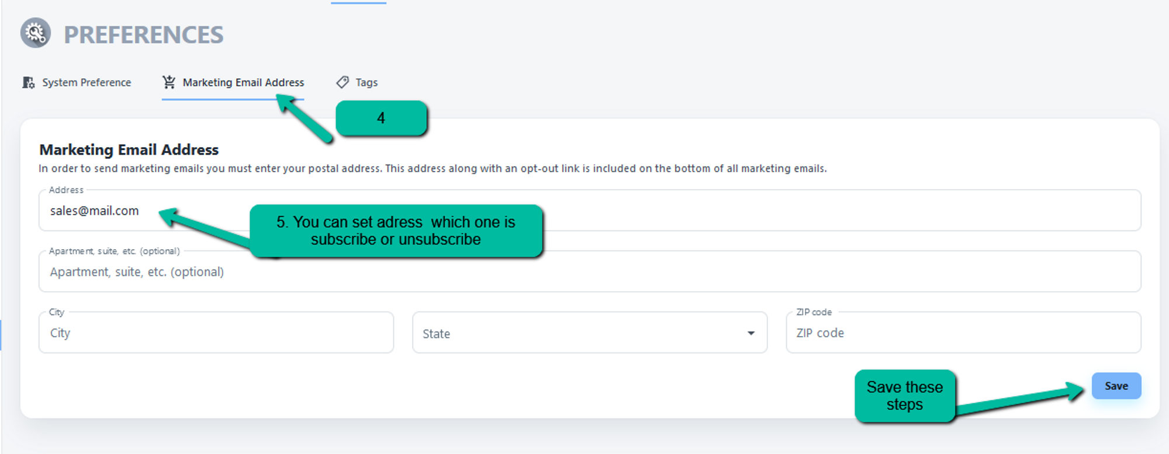This screenshot has width=1169, height=454.
Task: Click the bold Marketing Email Address heading
Action: [x=129, y=150]
